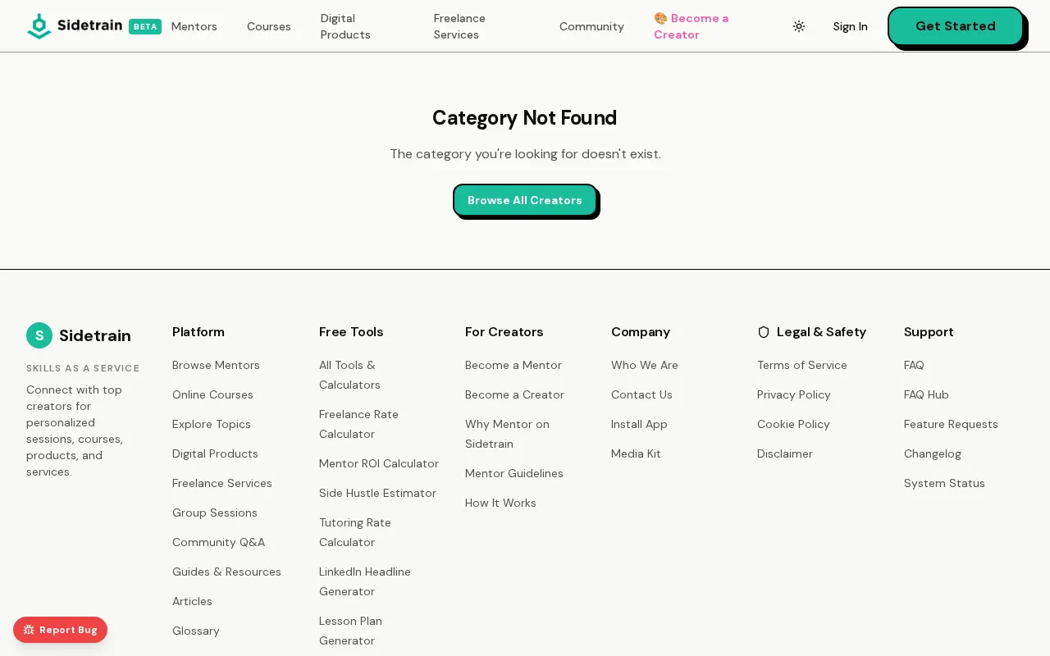Follow the Media Kit link
The width and height of the screenshot is (1050, 656).
(x=636, y=453)
